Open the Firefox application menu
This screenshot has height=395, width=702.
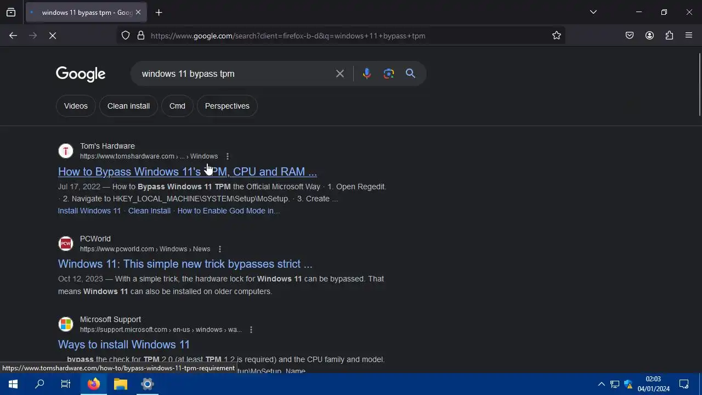[689, 36]
